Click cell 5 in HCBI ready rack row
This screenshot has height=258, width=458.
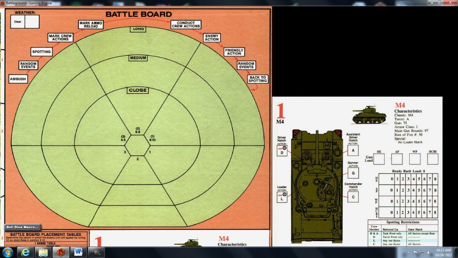click(x=419, y=212)
